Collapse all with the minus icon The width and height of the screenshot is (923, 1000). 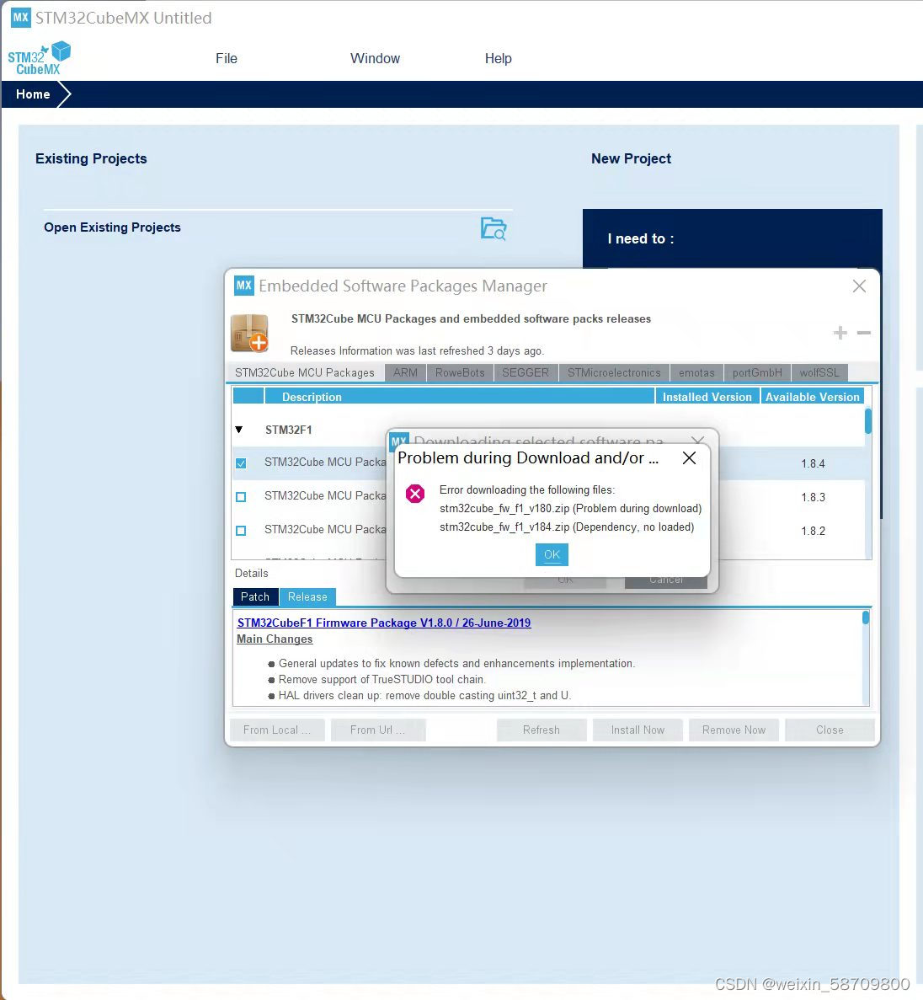pyautogui.click(x=864, y=332)
